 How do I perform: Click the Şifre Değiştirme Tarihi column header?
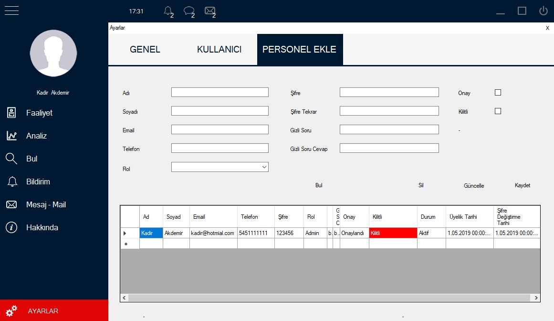[x=517, y=217]
